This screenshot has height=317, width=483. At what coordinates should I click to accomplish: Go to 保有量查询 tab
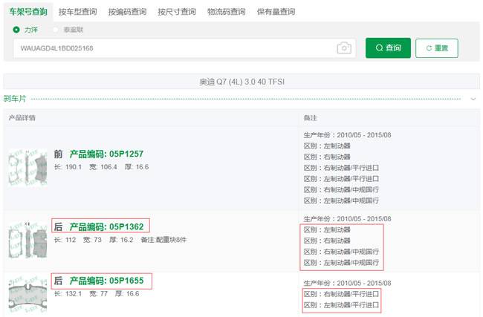[276, 12]
